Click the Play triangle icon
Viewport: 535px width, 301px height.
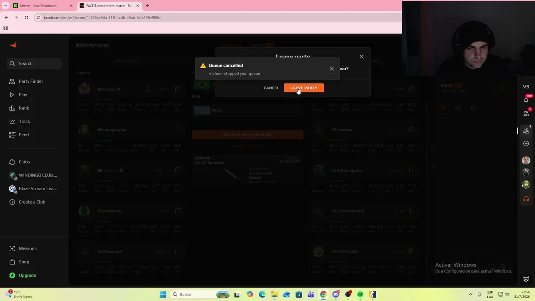click(12, 94)
